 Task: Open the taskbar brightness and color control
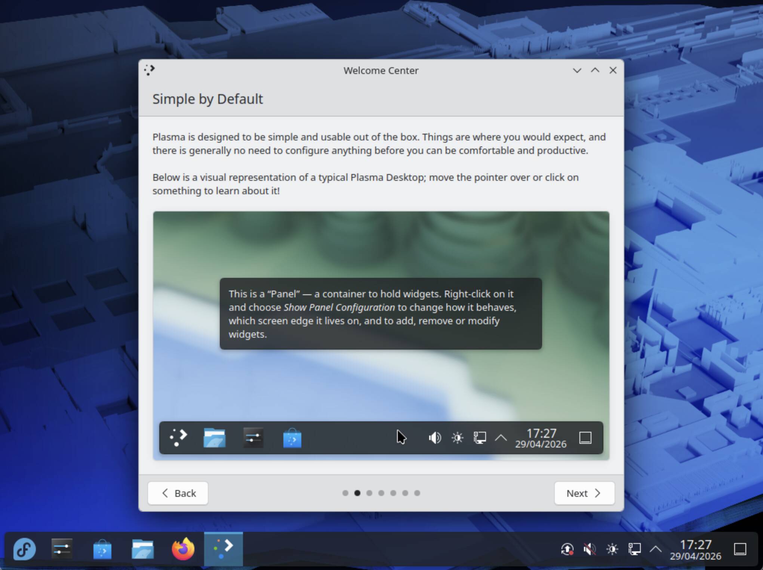tap(612, 549)
